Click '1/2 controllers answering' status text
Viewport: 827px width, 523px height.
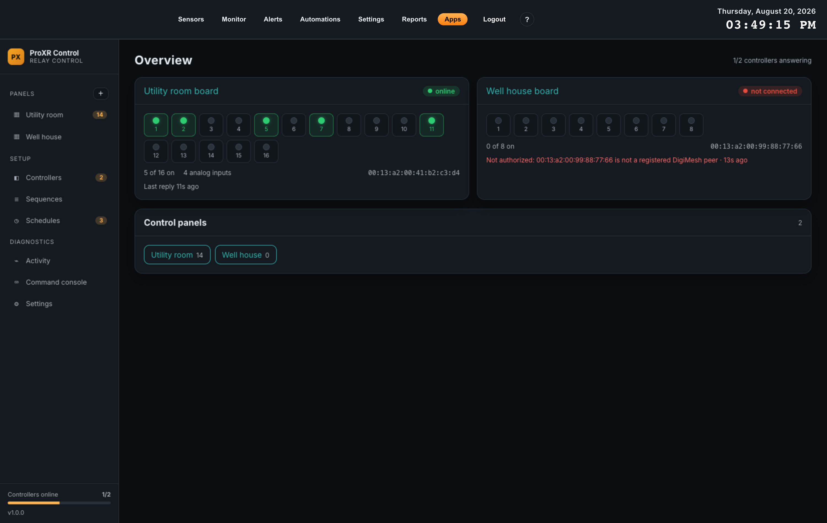click(772, 60)
